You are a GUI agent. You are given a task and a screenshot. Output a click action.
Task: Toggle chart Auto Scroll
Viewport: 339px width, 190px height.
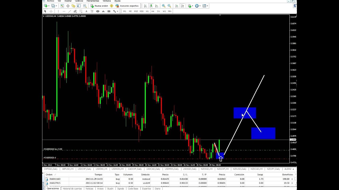point(177,6)
